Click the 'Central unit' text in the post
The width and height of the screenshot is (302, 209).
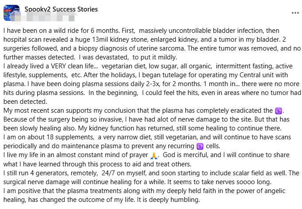tap(247, 74)
